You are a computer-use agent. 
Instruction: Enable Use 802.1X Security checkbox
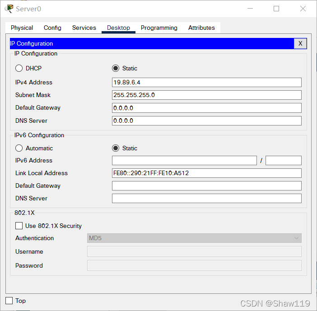click(19, 226)
